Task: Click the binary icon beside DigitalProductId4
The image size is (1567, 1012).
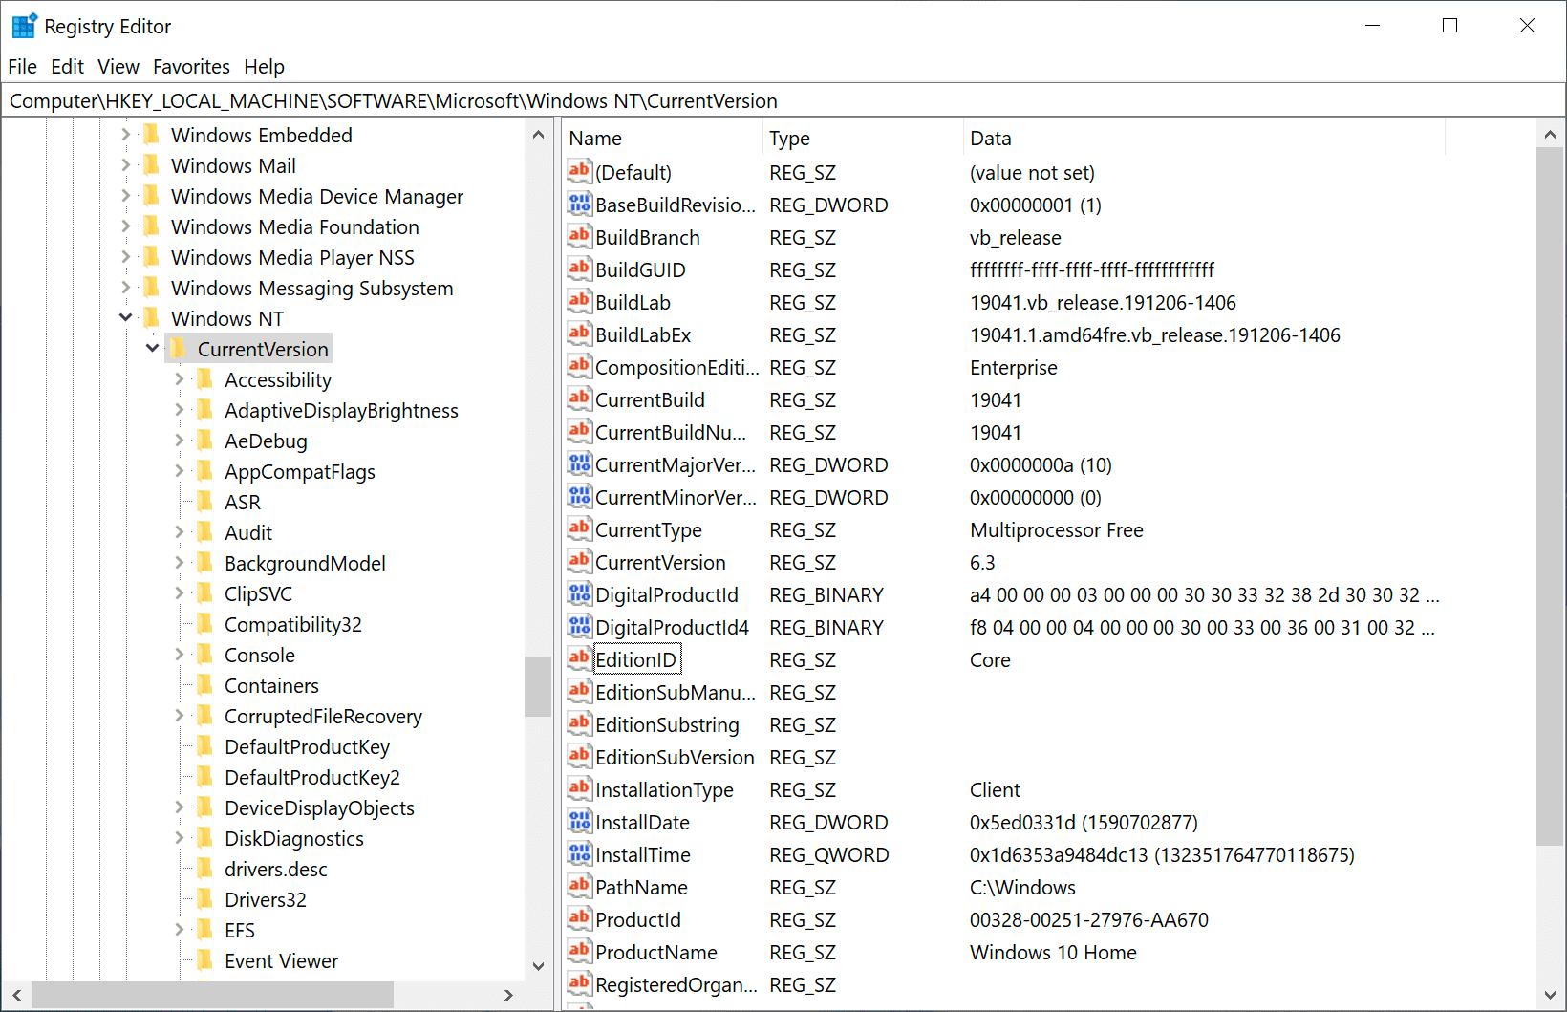Action: pyautogui.click(x=579, y=626)
